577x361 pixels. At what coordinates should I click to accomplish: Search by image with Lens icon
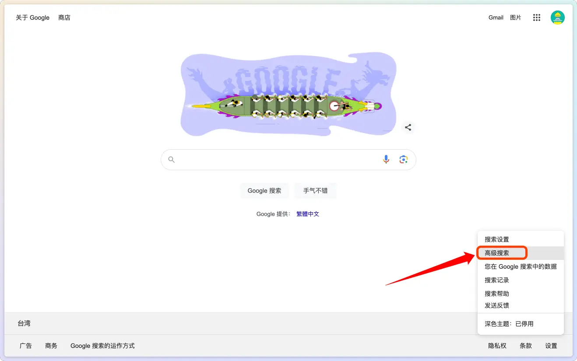404,160
